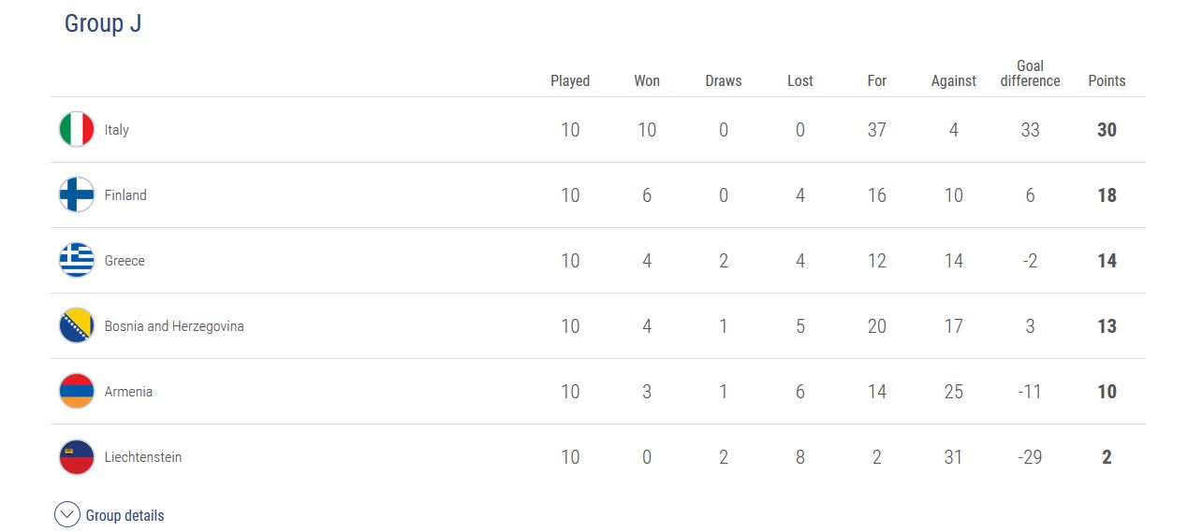Viewport: 1202px width, 532px height.
Task: Open Bosnia and Herzegovina team name
Action: (x=174, y=326)
